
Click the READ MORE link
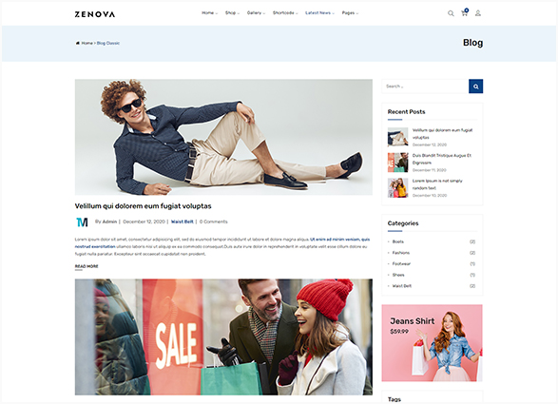pos(87,266)
